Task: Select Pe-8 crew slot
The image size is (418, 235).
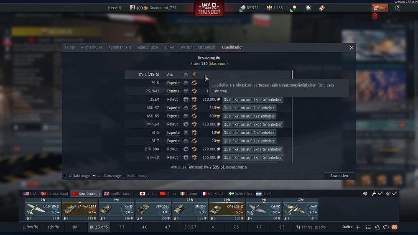Action: (x=301, y=209)
